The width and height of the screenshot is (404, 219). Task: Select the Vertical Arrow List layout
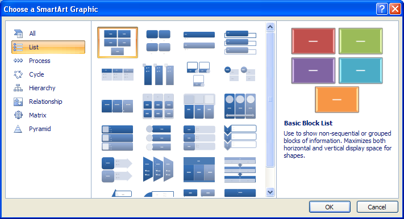click(x=117, y=170)
